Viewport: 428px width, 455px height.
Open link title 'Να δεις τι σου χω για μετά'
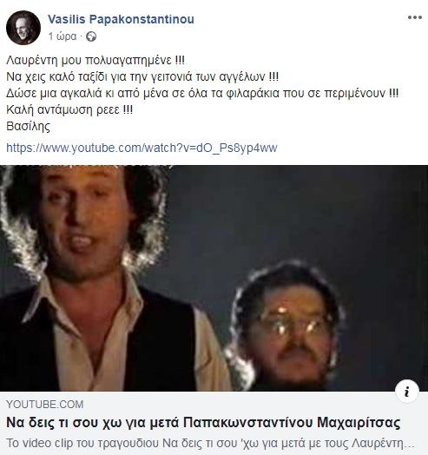click(x=203, y=423)
